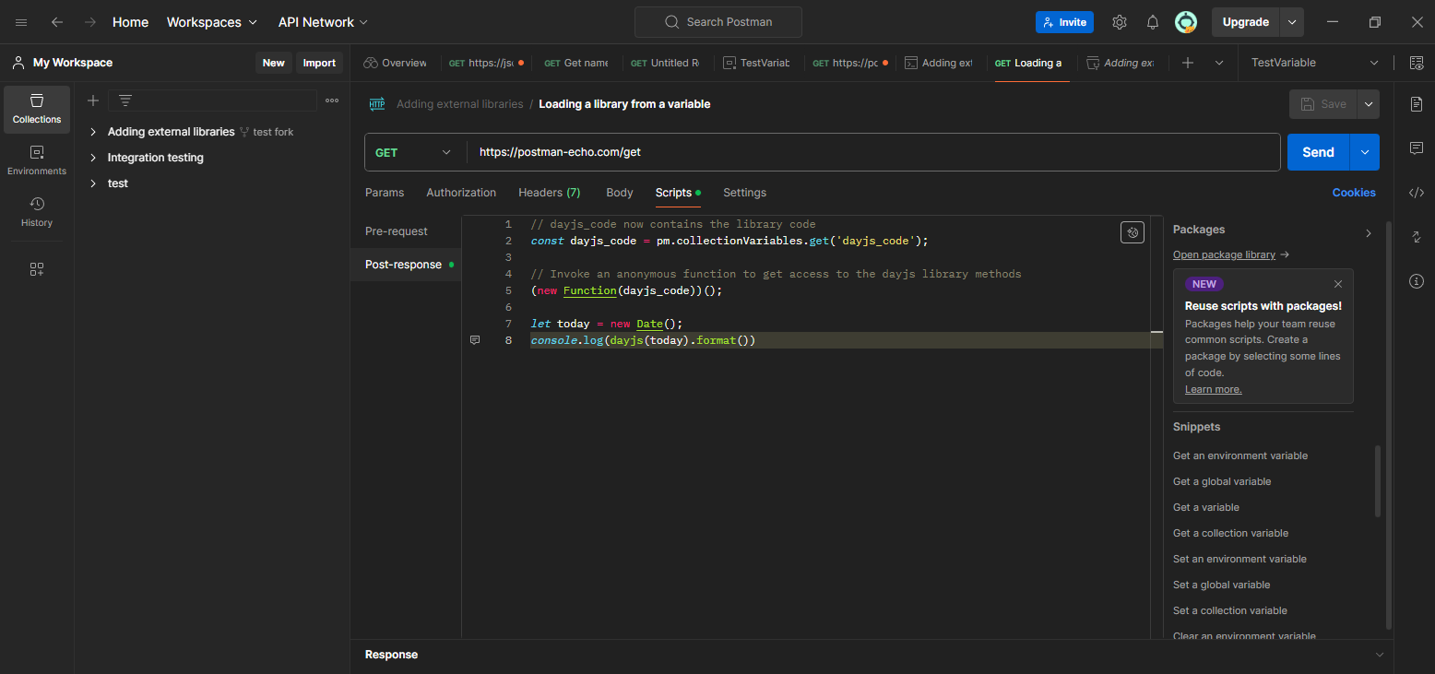The width and height of the screenshot is (1435, 674).
Task: Go forward with the right arrow
Action: click(x=89, y=22)
